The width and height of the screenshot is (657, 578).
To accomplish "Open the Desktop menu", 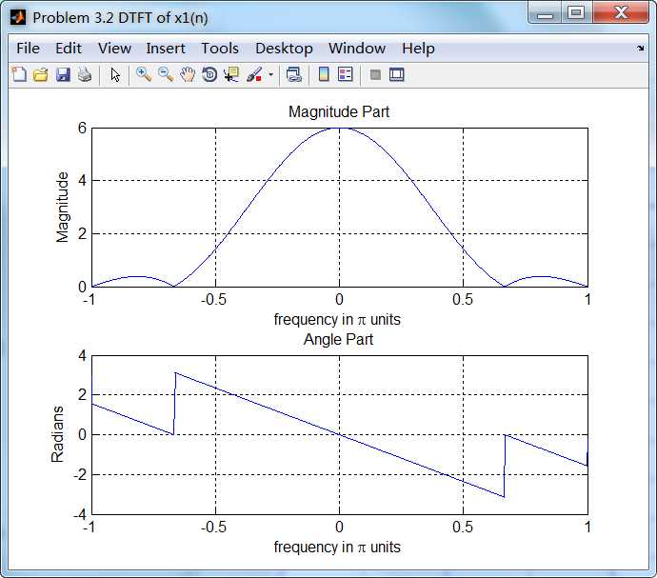I will coord(284,49).
